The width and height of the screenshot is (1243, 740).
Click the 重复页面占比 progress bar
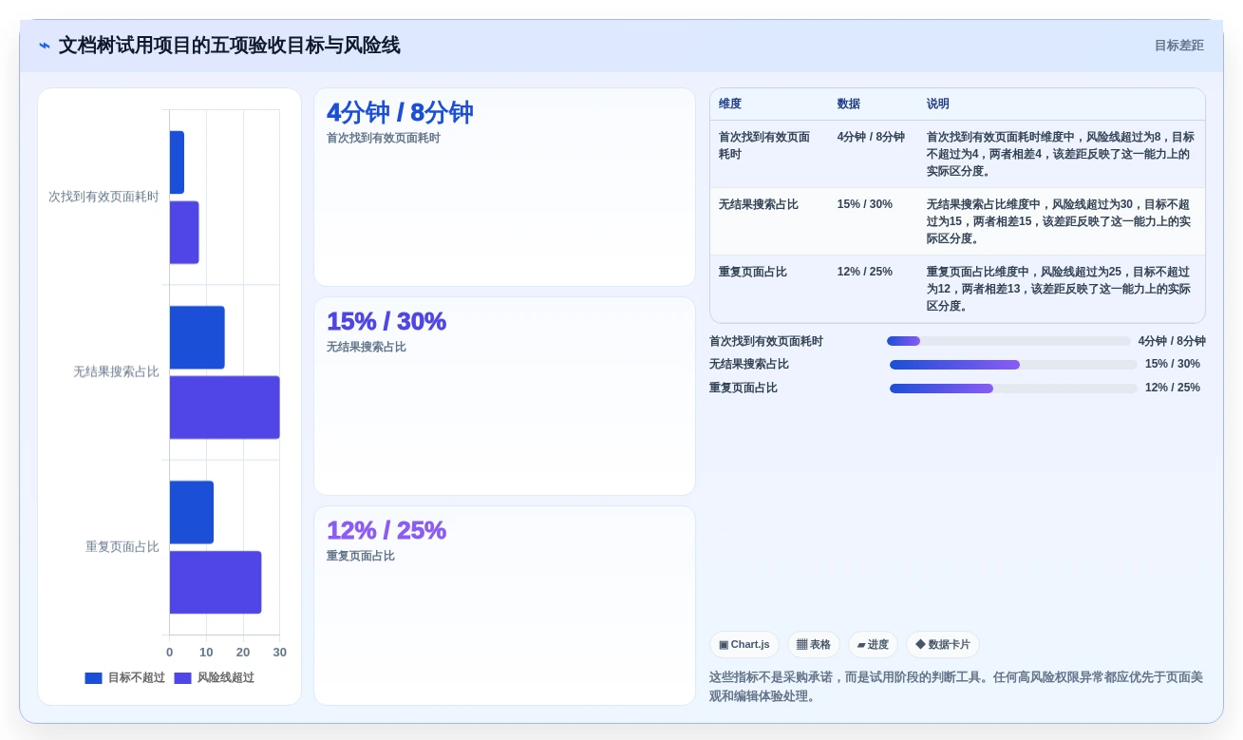pyautogui.click(x=1013, y=389)
